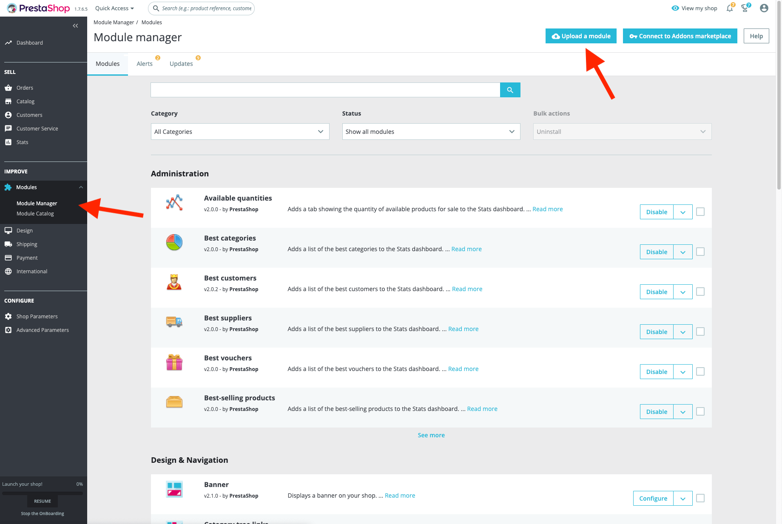Tick the Banner module checkbox

pos(700,498)
